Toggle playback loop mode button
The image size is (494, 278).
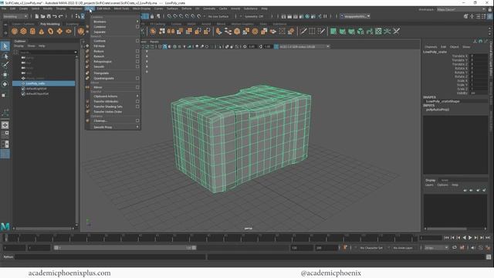455,248
